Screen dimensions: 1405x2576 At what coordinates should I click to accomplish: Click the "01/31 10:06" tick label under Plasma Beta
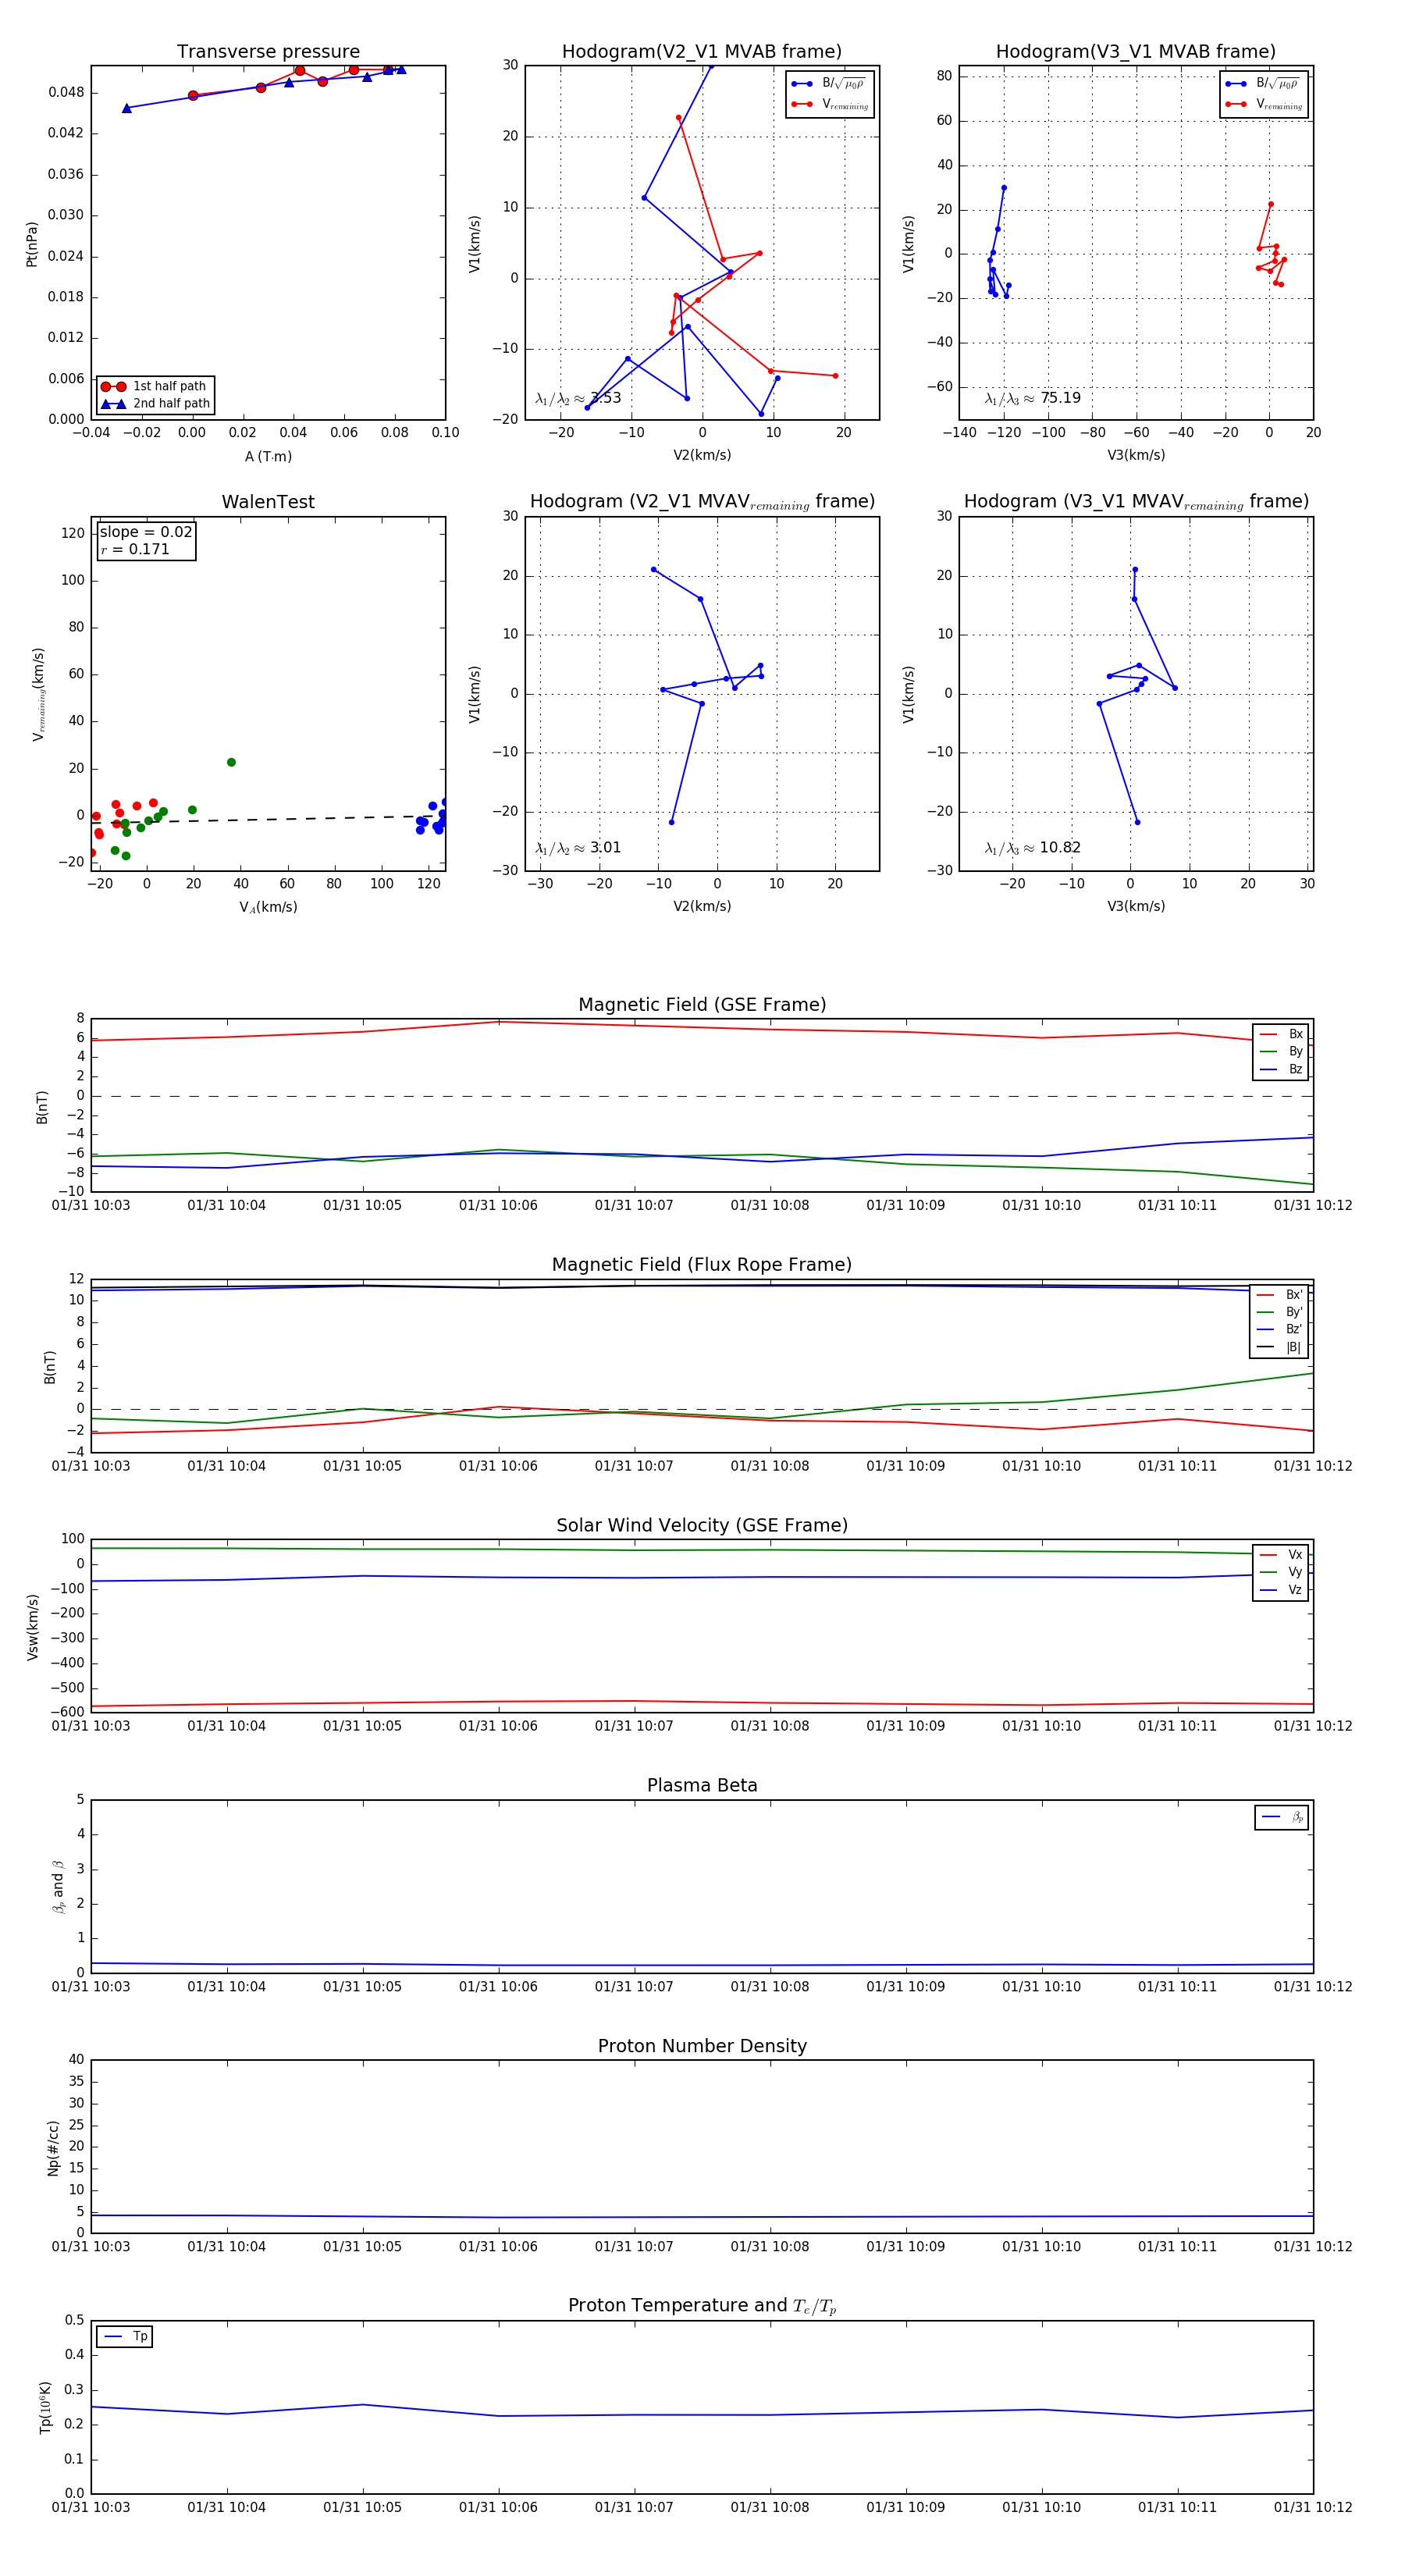click(x=498, y=1987)
